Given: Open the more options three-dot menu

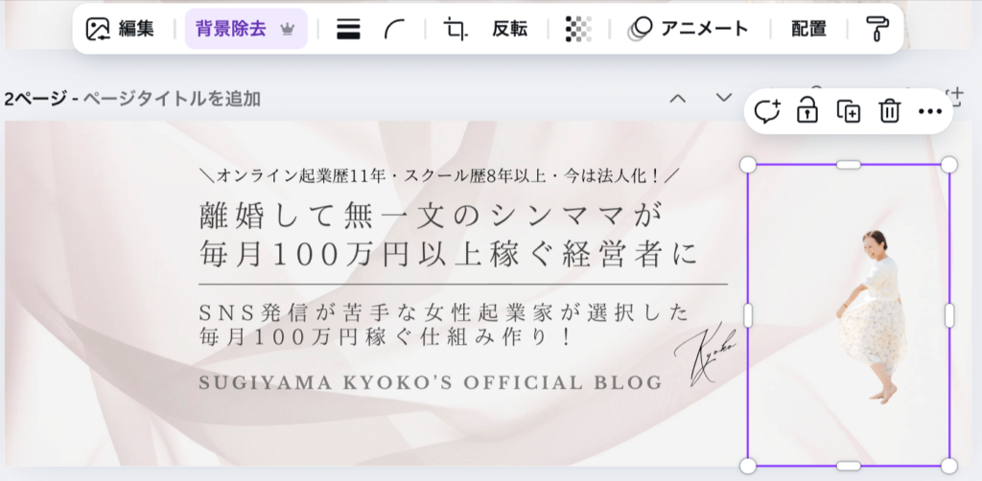Looking at the screenshot, I should [930, 111].
